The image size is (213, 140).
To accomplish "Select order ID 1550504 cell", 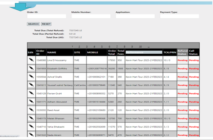I will tap(41, 77).
